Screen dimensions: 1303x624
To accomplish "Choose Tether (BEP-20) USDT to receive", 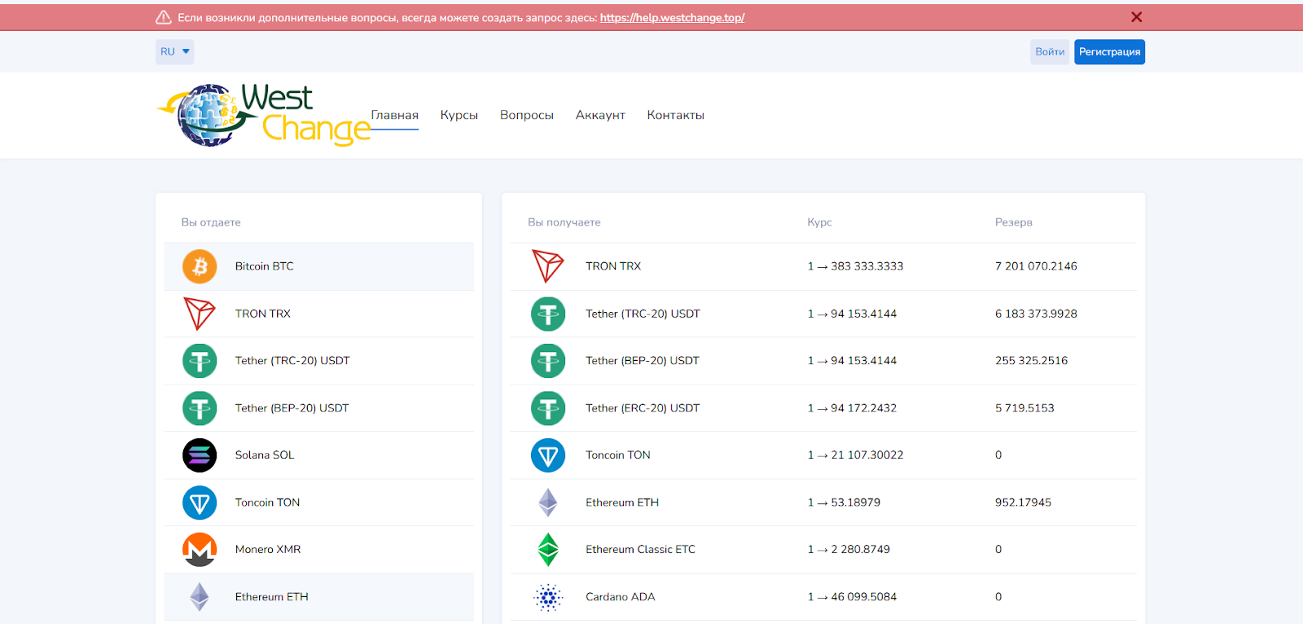I will [x=823, y=361].
